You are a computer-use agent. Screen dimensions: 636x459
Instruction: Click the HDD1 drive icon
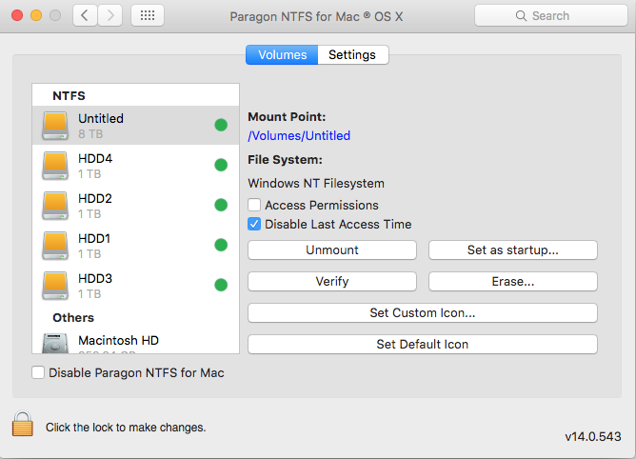(55, 246)
